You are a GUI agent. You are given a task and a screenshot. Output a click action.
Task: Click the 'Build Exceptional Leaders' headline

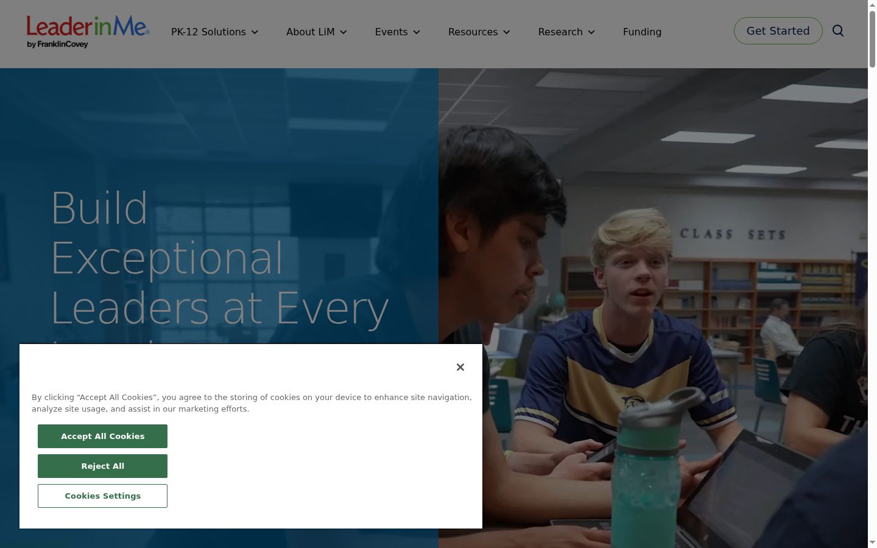coord(219,265)
